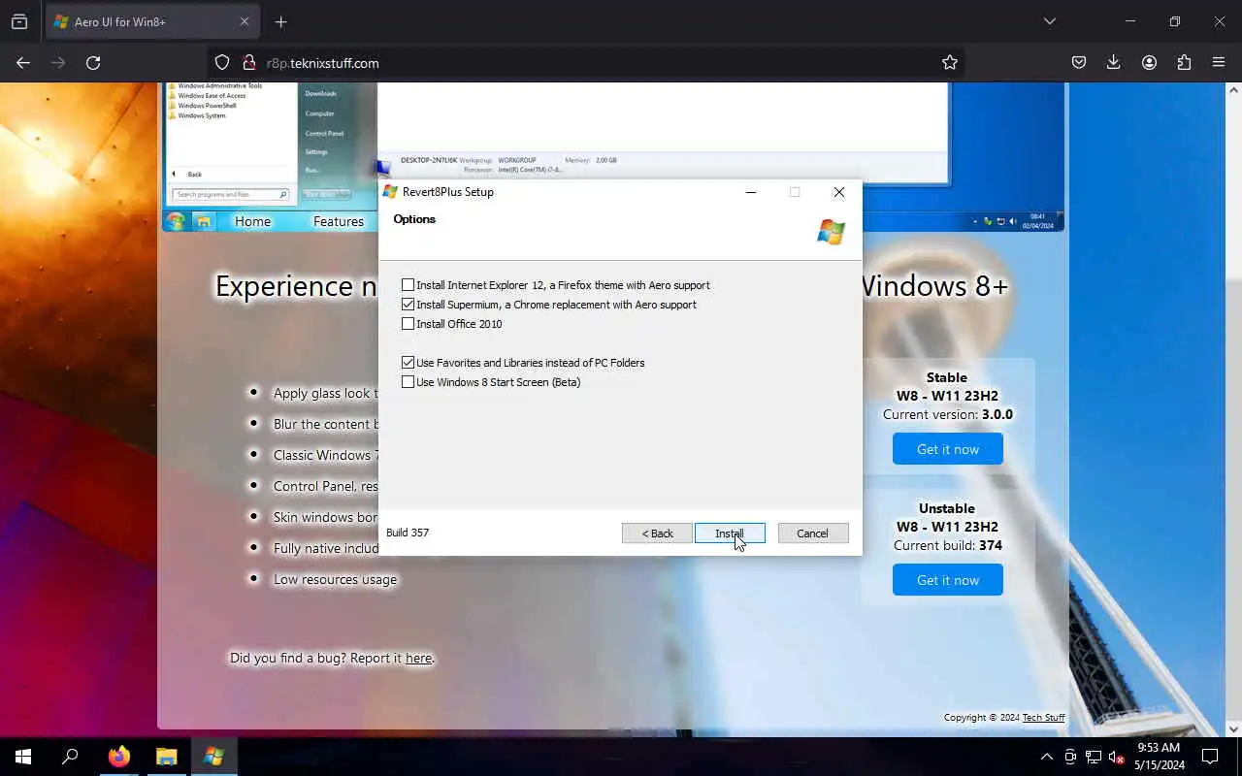
Task: Open the bug report 'here' link
Action: tap(418, 658)
